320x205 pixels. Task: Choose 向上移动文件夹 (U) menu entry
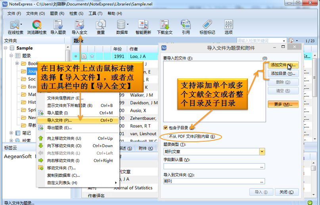tap(78, 139)
